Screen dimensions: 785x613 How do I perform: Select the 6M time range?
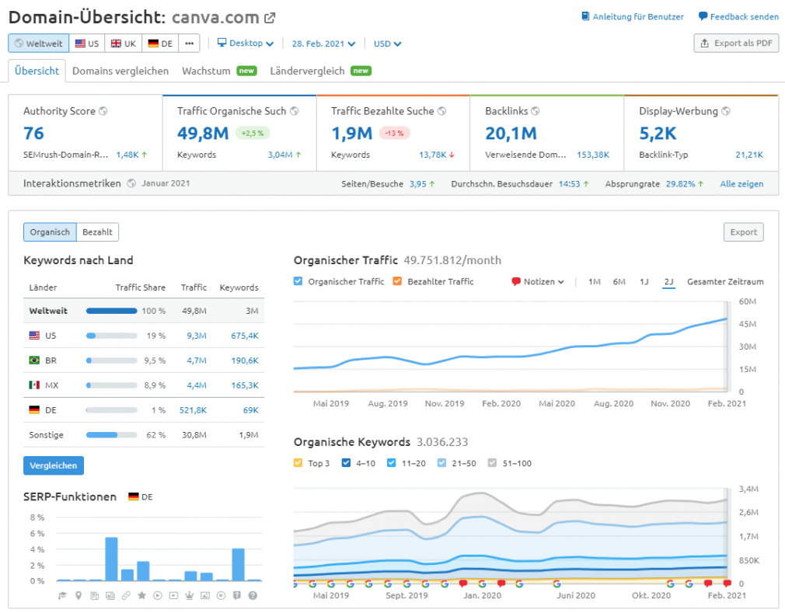pyautogui.click(x=619, y=282)
